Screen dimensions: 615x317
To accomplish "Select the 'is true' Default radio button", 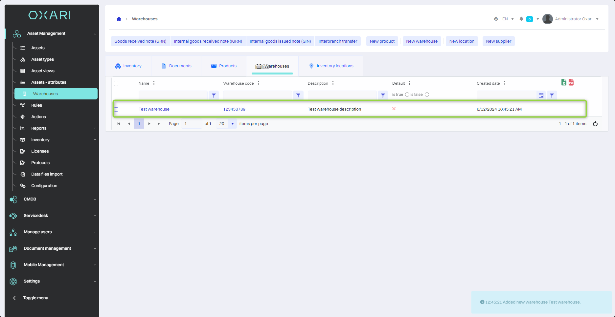I will coord(407,95).
